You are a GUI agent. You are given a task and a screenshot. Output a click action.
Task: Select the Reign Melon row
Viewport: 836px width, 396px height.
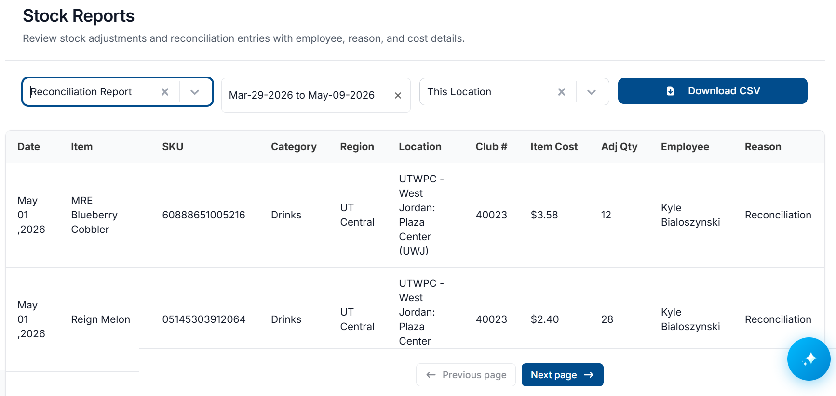(415, 319)
